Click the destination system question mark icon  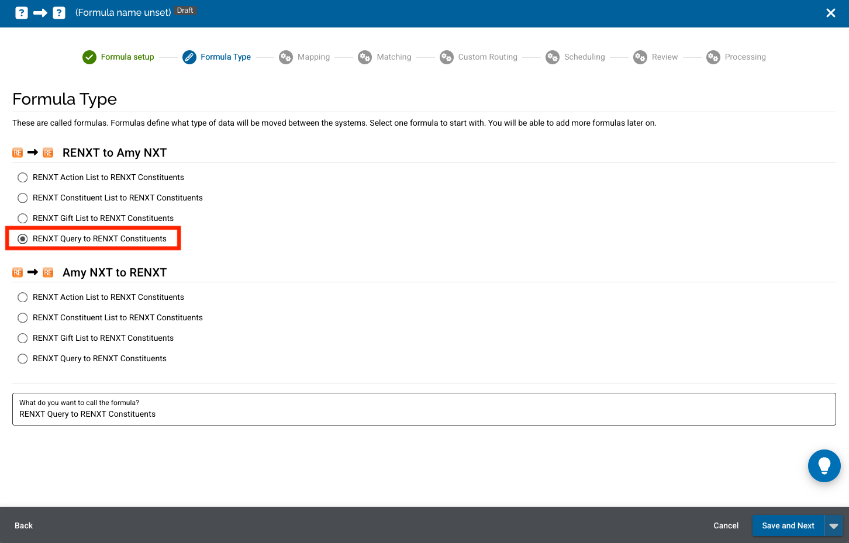click(x=59, y=13)
